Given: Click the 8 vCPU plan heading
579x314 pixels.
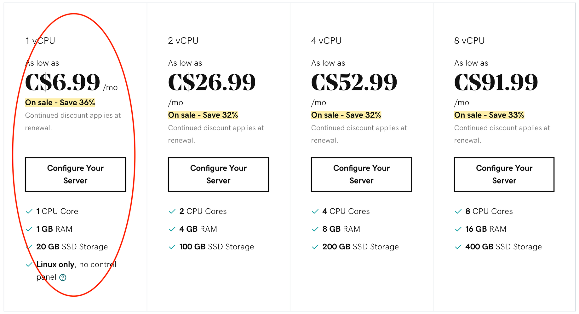Looking at the screenshot, I should click(469, 41).
